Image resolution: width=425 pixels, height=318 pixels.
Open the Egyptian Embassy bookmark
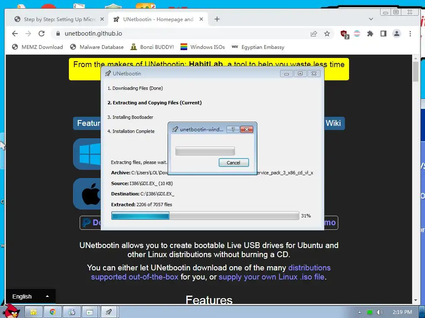258,47
